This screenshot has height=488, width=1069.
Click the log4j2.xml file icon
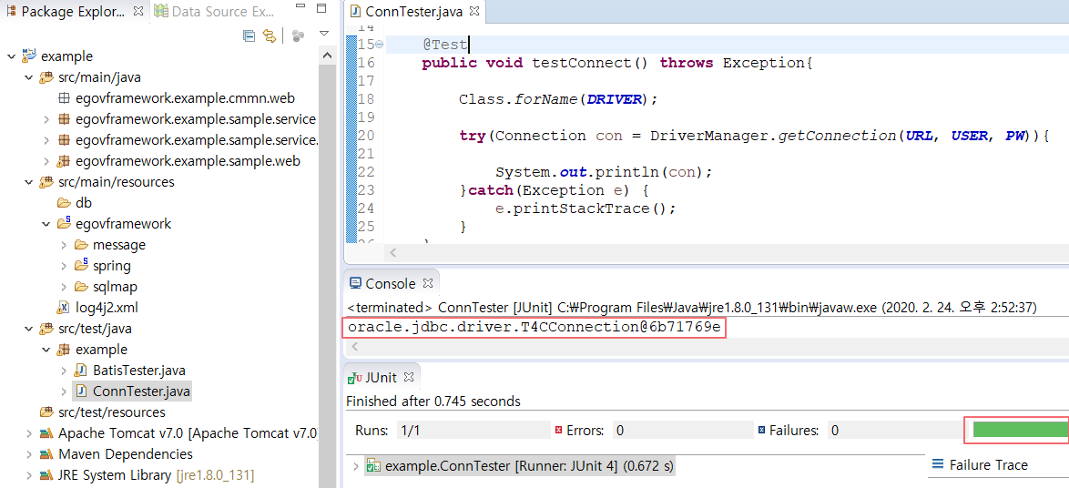(64, 308)
